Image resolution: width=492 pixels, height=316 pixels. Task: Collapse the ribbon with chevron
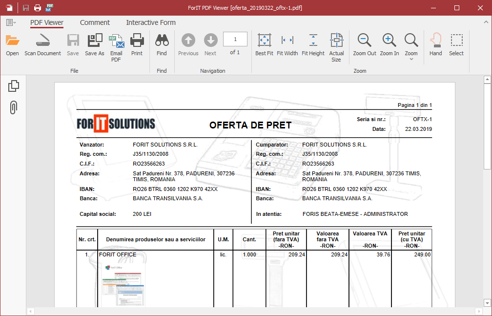pyautogui.click(x=486, y=22)
